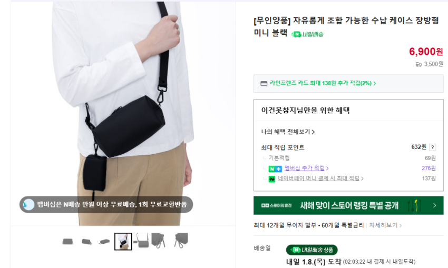Click the 스토어의발견 logo in the green banner

276,205
